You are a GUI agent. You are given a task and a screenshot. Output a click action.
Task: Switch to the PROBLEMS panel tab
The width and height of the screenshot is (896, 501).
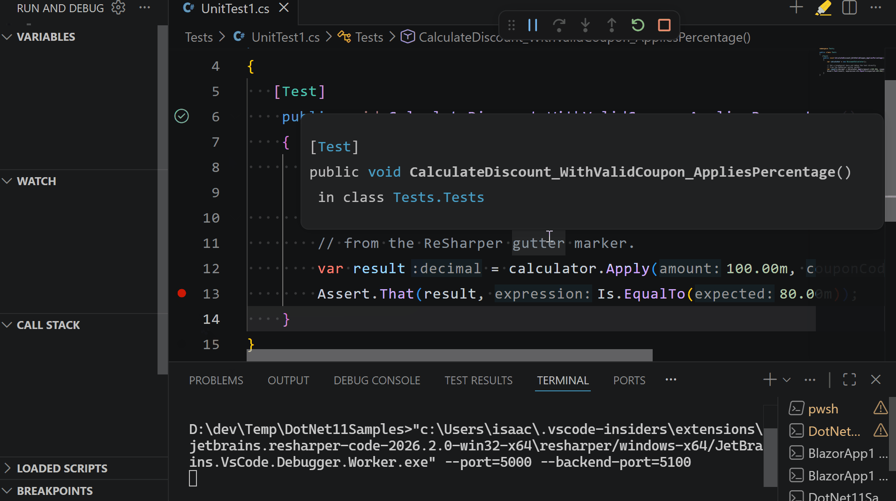pyautogui.click(x=216, y=381)
